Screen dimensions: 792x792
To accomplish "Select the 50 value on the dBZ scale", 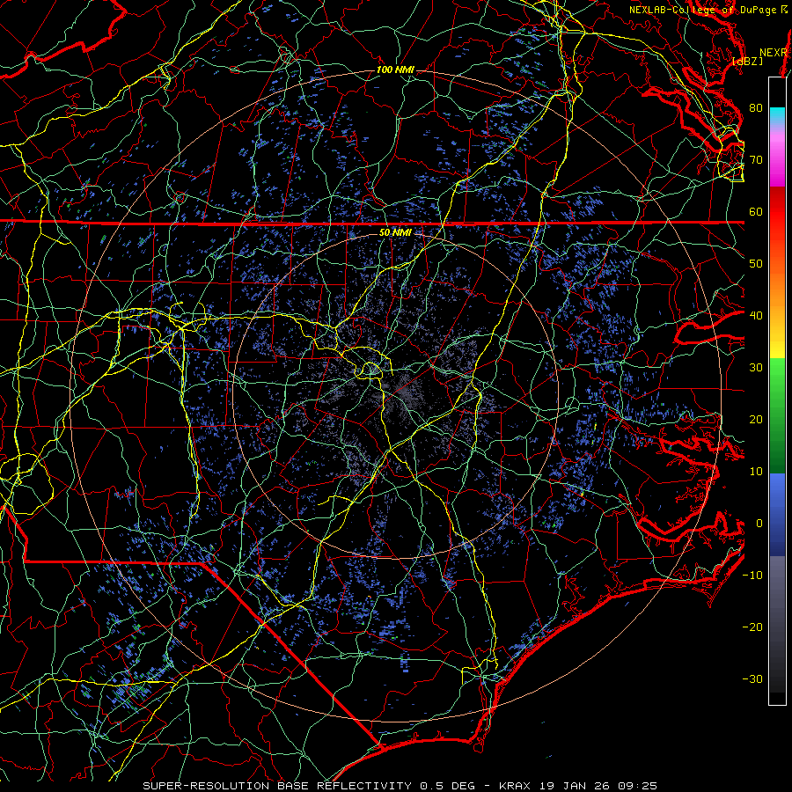I will [x=756, y=264].
